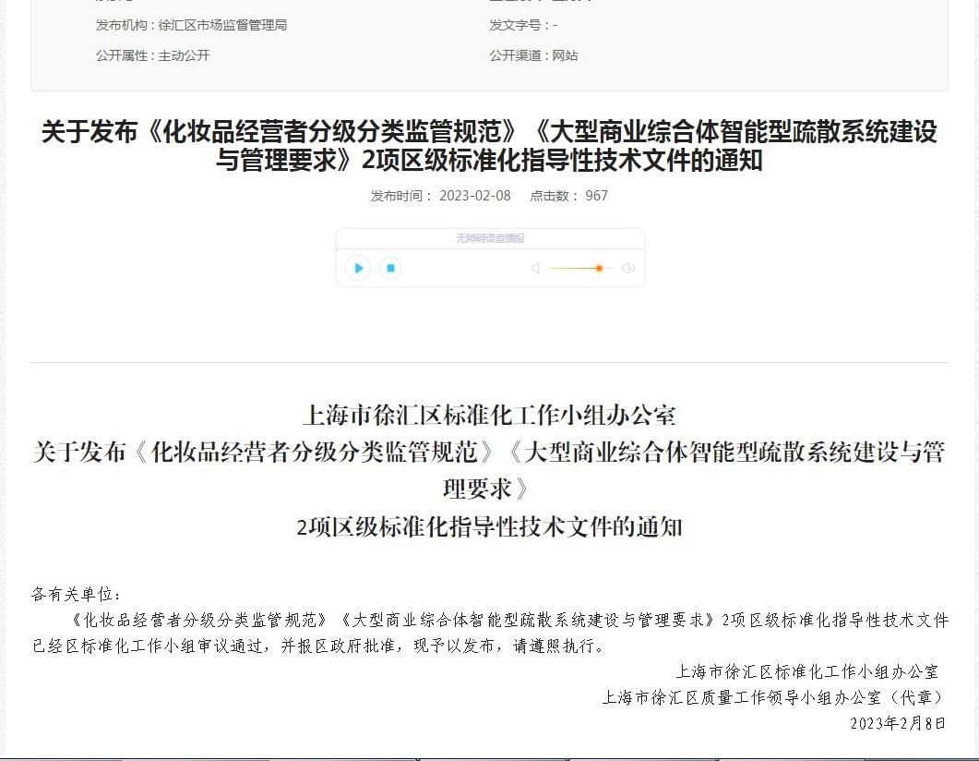Click the 发文字号 field text
The height and width of the screenshot is (761, 979).
coord(523,25)
